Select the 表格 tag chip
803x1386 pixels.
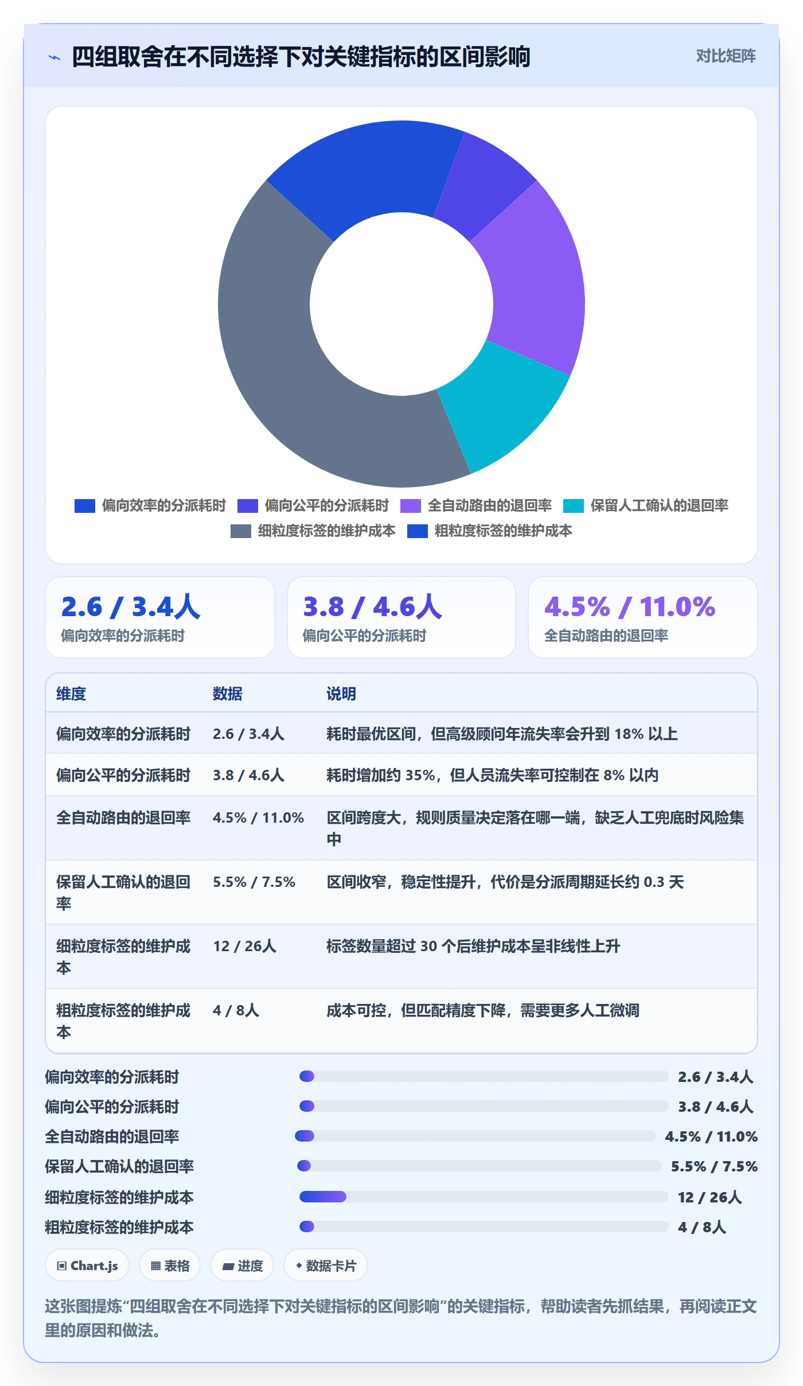click(x=170, y=1266)
